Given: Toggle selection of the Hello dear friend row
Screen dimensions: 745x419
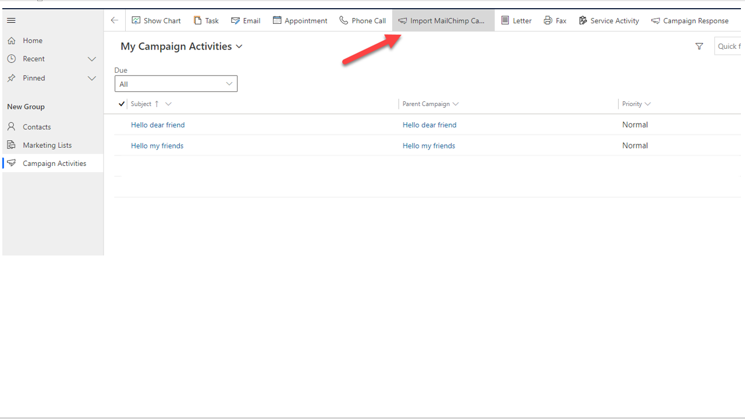Looking at the screenshot, I should pyautogui.click(x=121, y=125).
